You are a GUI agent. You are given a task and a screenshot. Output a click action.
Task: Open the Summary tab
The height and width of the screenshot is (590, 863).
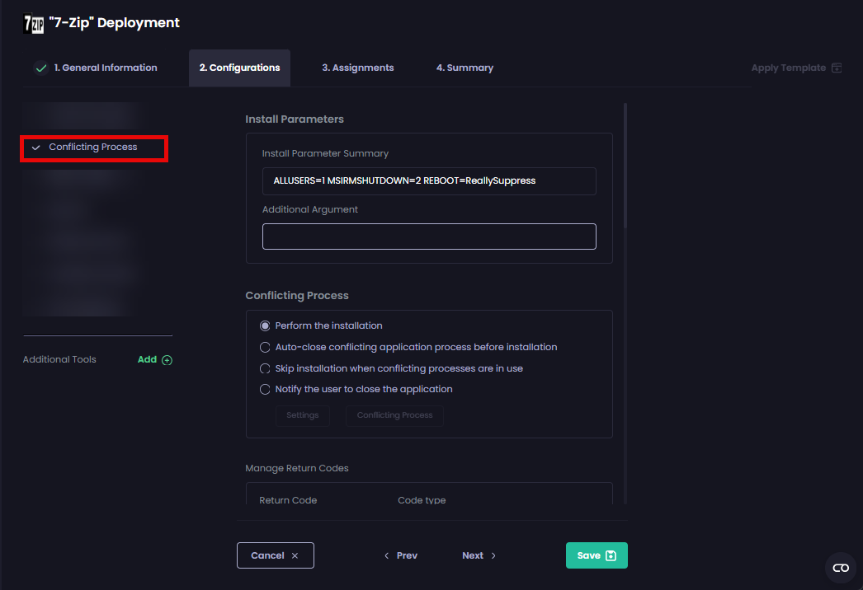pos(465,68)
